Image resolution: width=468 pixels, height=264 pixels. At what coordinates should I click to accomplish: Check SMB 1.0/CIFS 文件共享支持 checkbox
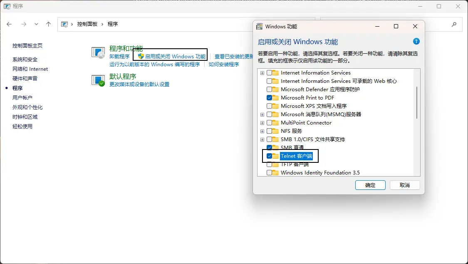[x=269, y=139]
